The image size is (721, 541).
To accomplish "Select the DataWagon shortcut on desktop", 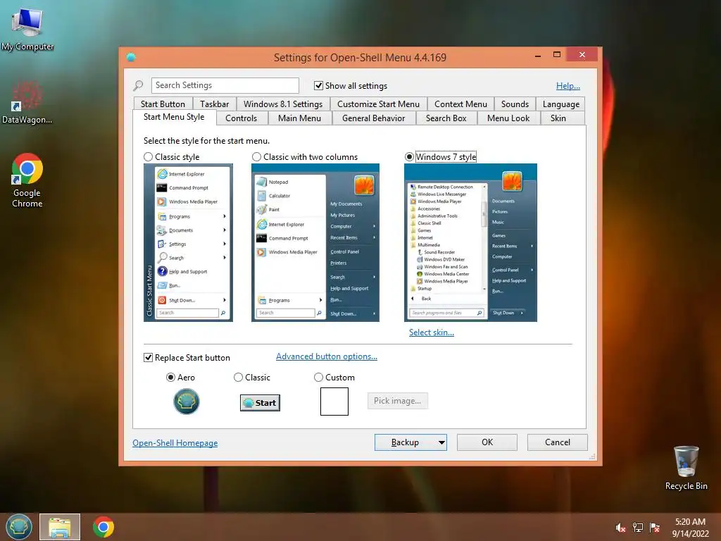I will (27, 102).
